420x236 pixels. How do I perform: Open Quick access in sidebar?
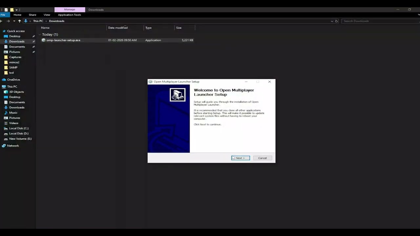(x=16, y=31)
